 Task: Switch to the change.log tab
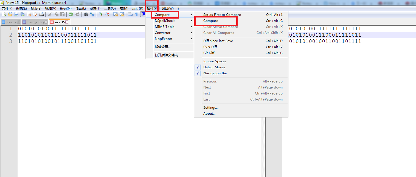[x=35, y=22]
